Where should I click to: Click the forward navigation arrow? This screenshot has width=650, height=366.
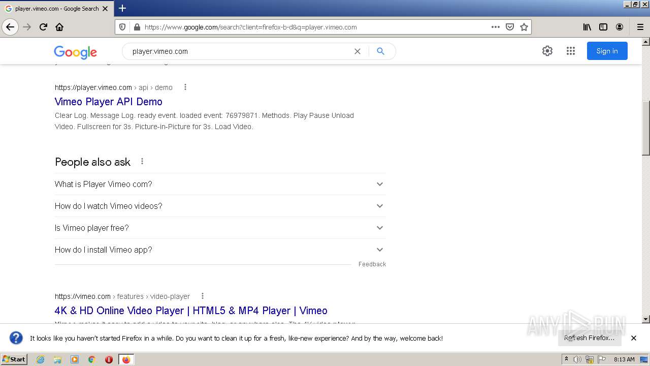(27, 27)
